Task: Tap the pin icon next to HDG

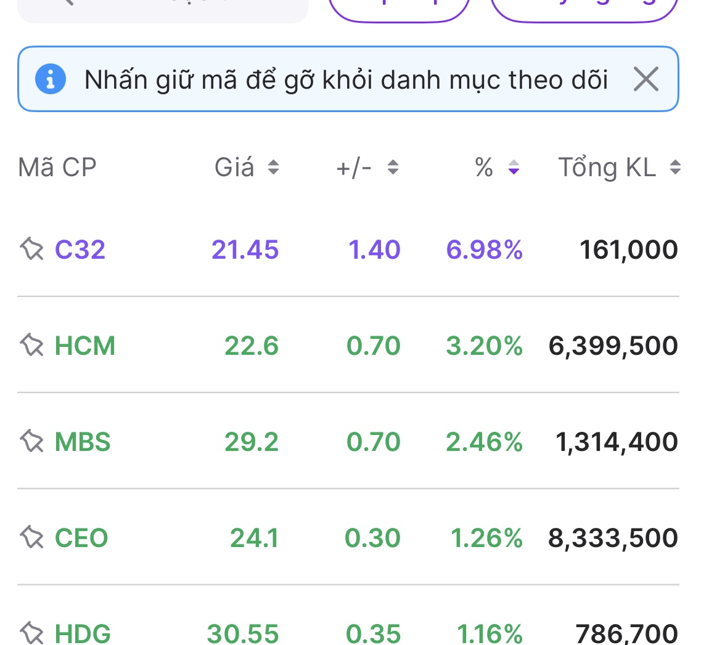Action: (x=31, y=633)
